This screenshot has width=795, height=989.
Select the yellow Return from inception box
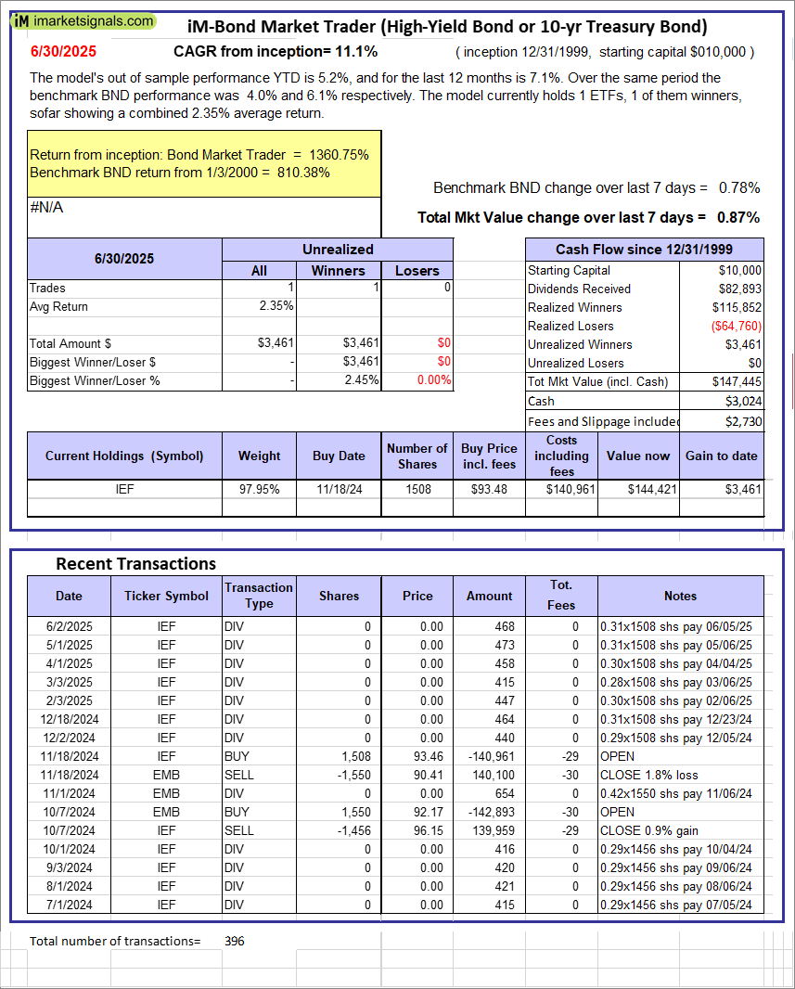click(204, 163)
